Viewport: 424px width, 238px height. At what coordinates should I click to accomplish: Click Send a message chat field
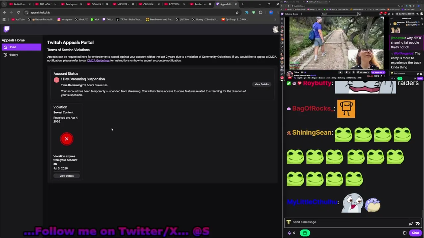pyautogui.click(x=353, y=222)
